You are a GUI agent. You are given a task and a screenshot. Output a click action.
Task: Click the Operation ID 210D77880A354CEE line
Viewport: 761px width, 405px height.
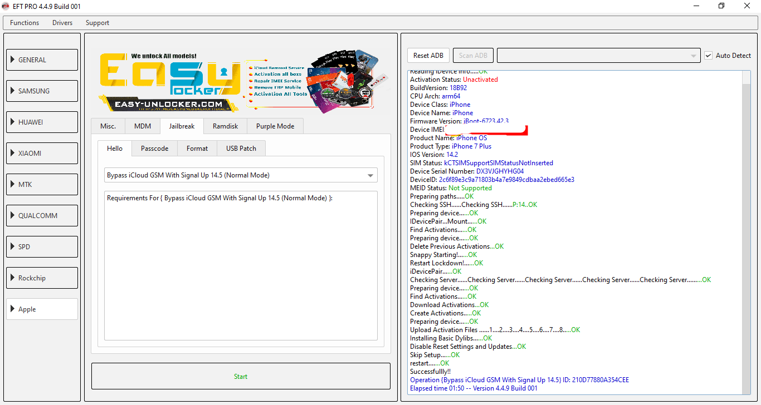point(519,380)
